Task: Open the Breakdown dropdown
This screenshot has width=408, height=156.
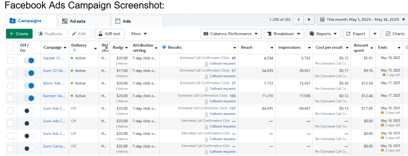Action: tap(284, 34)
